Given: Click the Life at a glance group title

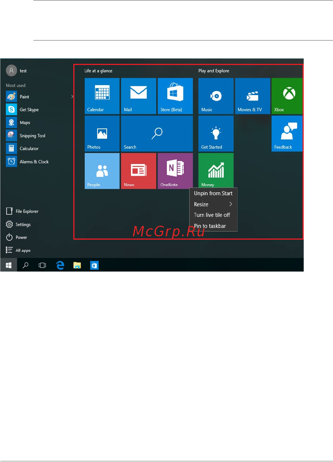Looking at the screenshot, I should pos(98,71).
